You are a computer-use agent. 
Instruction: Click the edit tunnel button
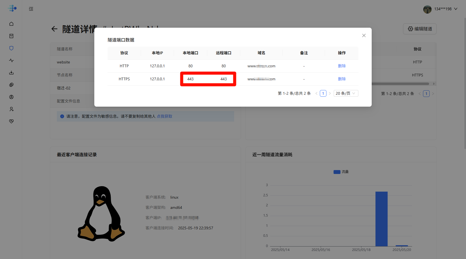pyautogui.click(x=420, y=29)
